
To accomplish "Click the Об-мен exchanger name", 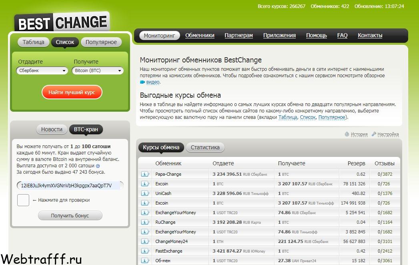I will coord(163,261).
